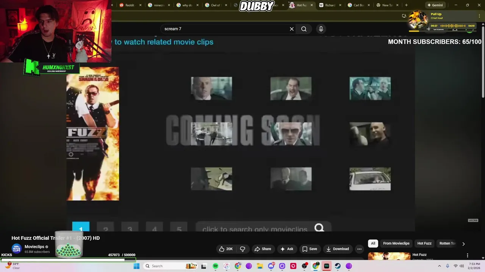485x272 pixels.
Task: Open File Explorer from the taskbar
Action: click(x=260, y=266)
